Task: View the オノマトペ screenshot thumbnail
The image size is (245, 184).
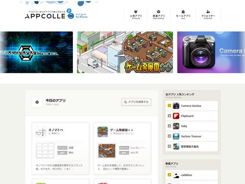Action: pos(45,151)
